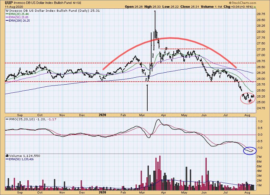The width and height of the screenshot is (270, 195).
Task: Click the Chg +0.04 (+0.16%) value
Action: point(238,7)
